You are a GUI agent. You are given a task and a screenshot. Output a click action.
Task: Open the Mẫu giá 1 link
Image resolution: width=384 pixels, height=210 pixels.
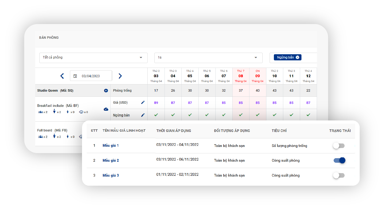point(111,146)
